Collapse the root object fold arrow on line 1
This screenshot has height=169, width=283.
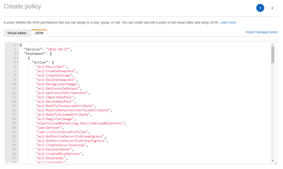(18, 45)
